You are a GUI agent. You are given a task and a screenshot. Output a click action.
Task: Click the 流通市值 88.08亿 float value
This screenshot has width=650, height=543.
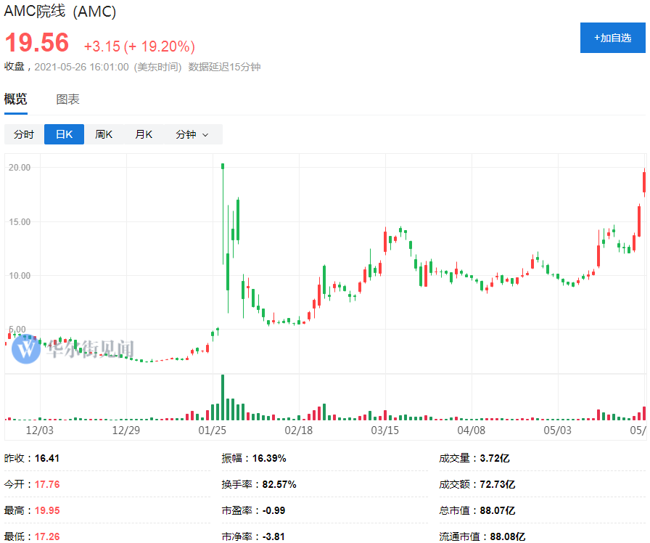[508, 536]
